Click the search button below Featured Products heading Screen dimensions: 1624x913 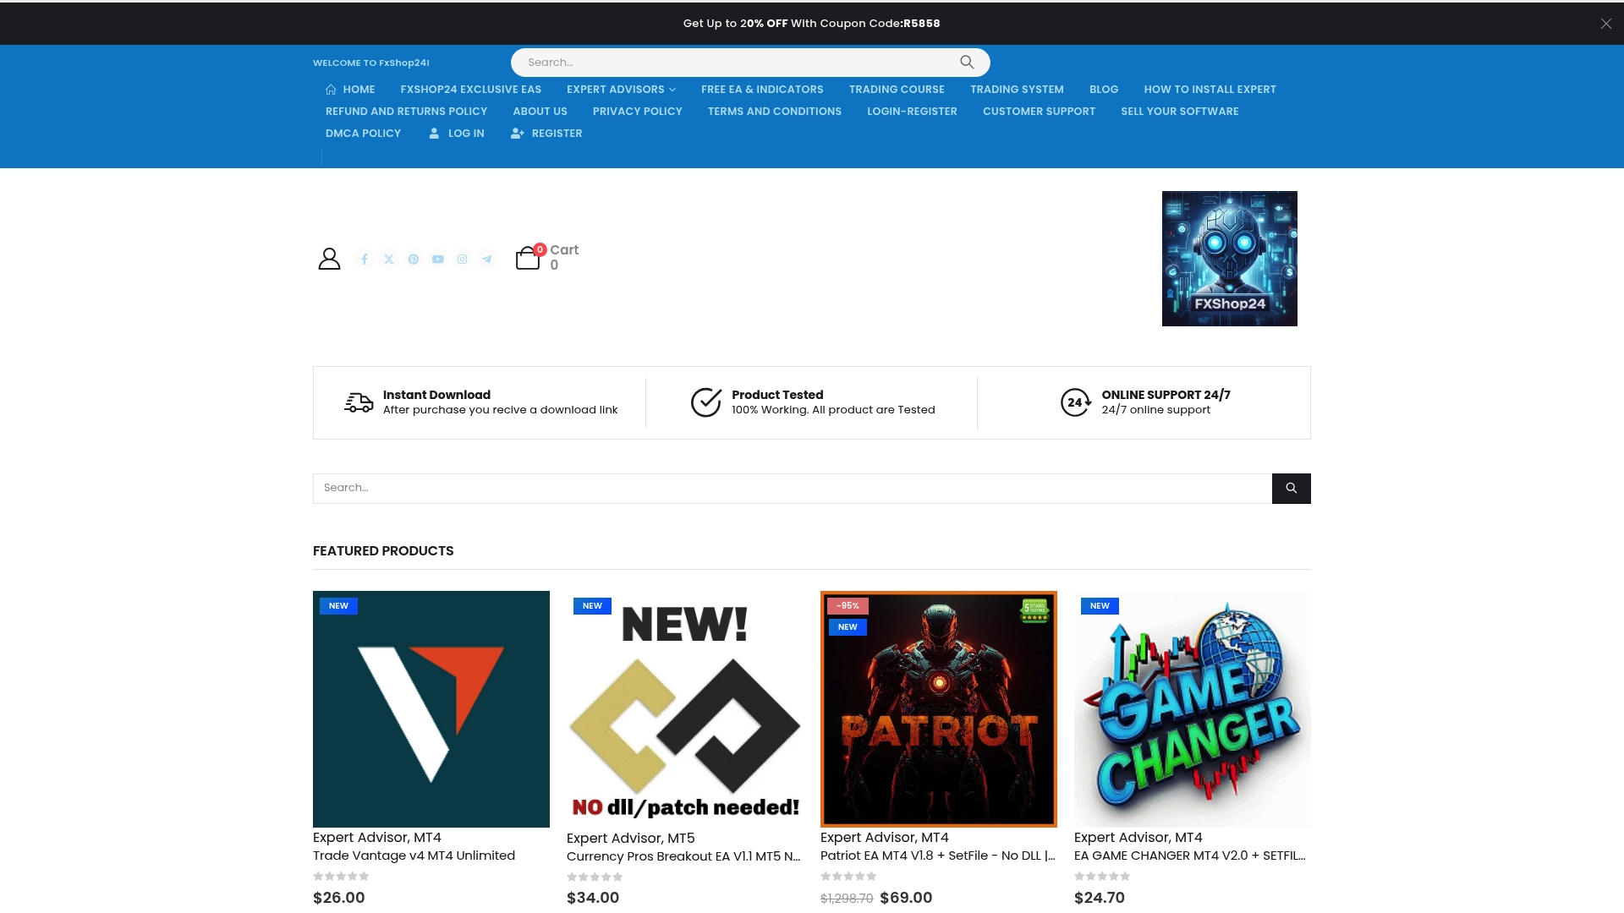click(1291, 488)
